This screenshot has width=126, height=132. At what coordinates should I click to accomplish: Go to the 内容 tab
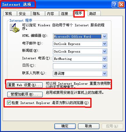[x=52, y=13]
